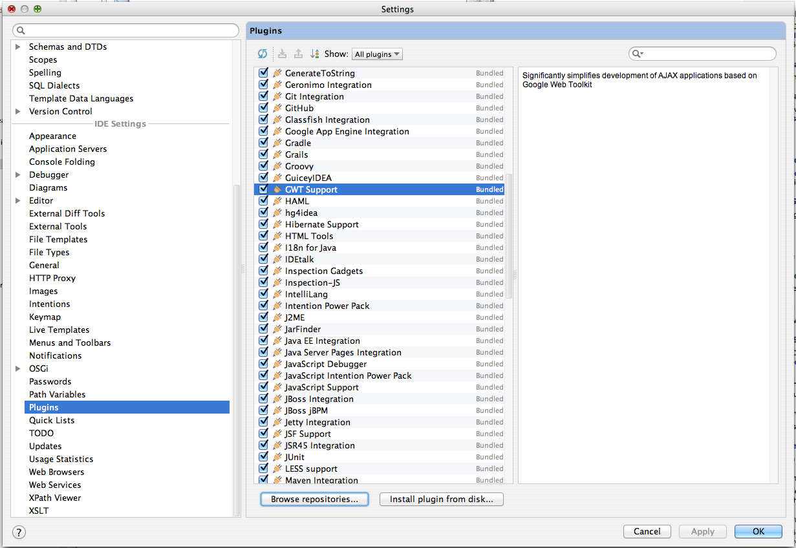The width and height of the screenshot is (796, 548).
Task: Select SQL Dialects in settings list
Action: [54, 85]
